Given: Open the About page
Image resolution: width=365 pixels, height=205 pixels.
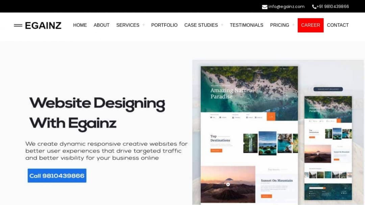Looking at the screenshot, I should [101, 25].
